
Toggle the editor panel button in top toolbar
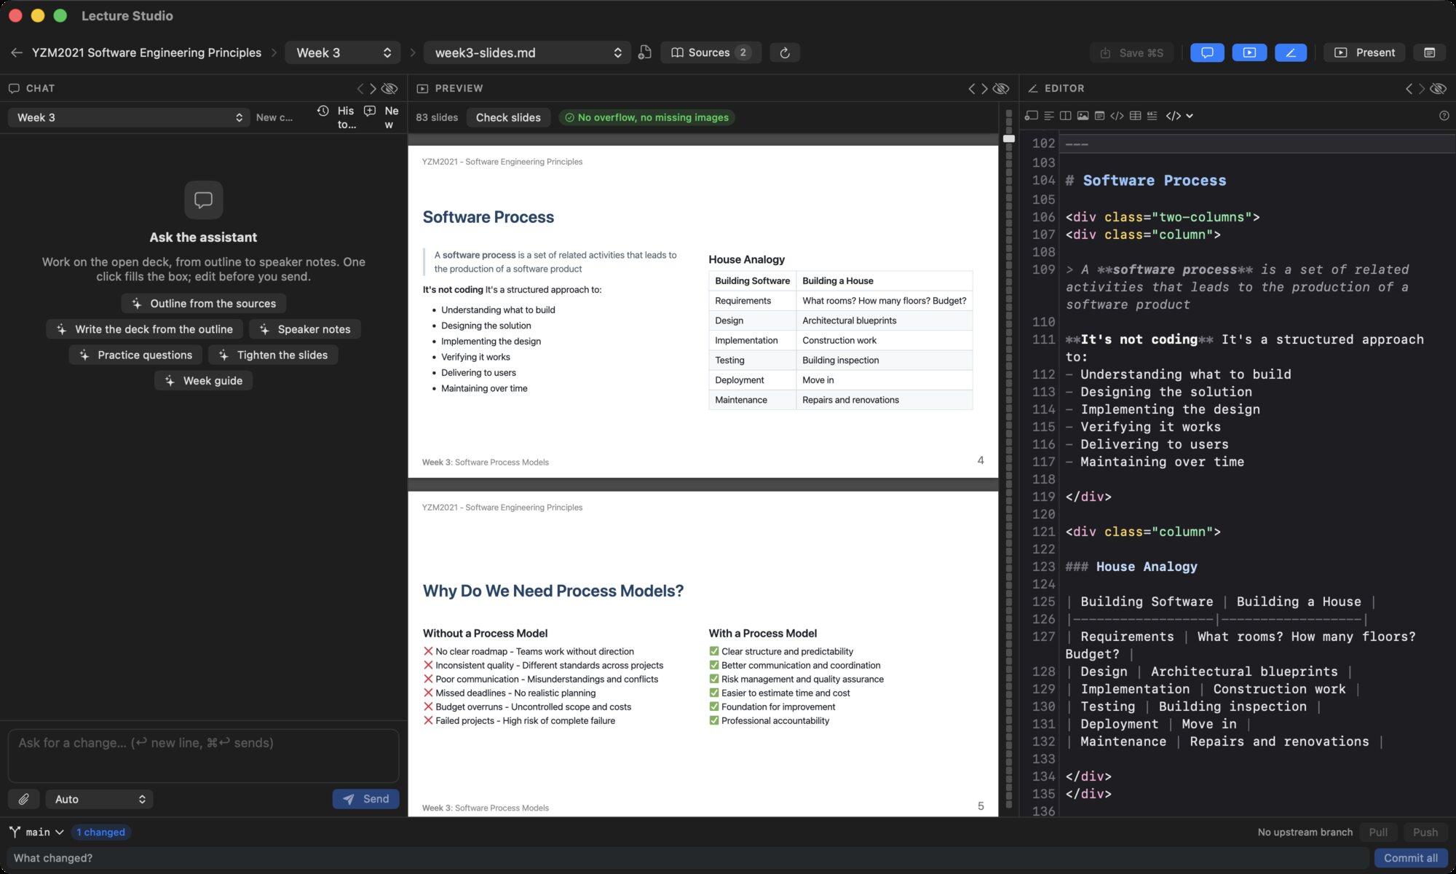pos(1291,52)
